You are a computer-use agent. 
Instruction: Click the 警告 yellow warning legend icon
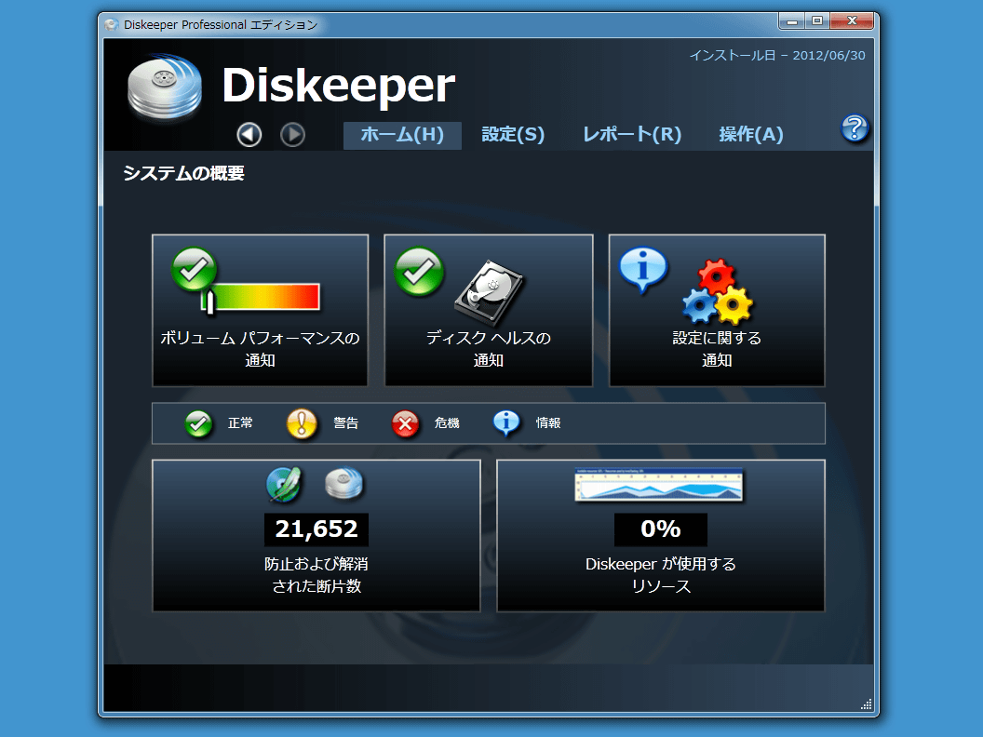point(302,423)
